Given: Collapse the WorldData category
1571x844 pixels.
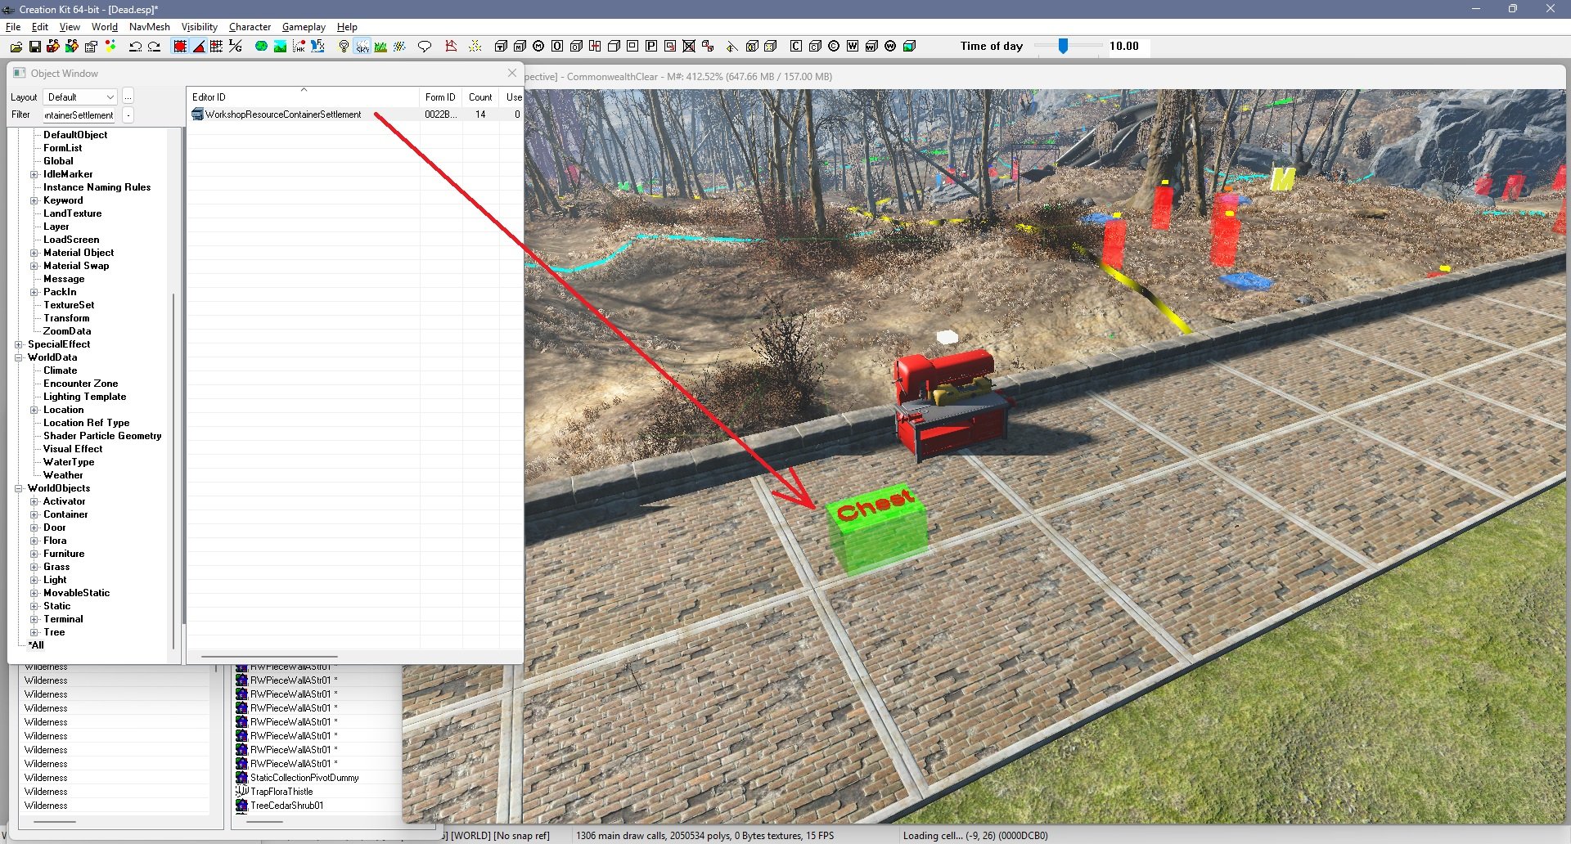Looking at the screenshot, I should (x=19, y=357).
